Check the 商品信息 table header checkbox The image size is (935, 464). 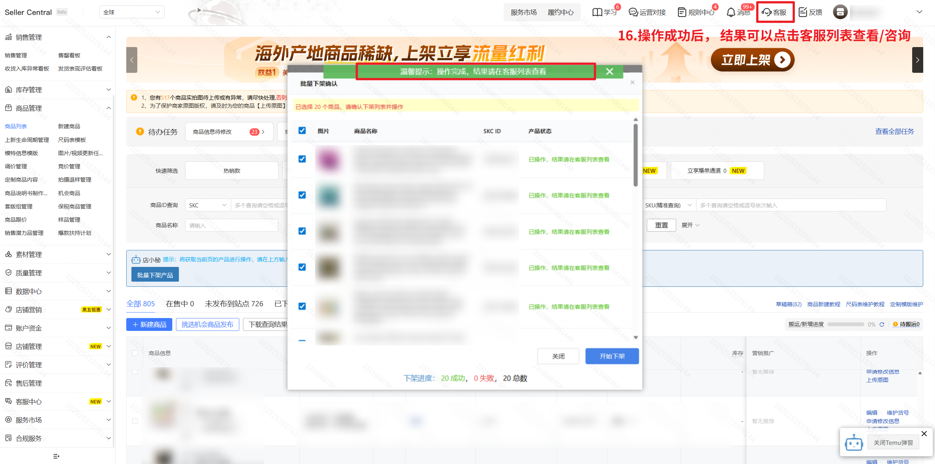pyautogui.click(x=135, y=353)
